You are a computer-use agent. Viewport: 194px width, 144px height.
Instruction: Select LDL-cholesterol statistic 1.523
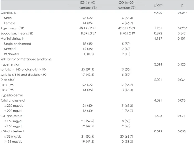click(x=158, y=116)
